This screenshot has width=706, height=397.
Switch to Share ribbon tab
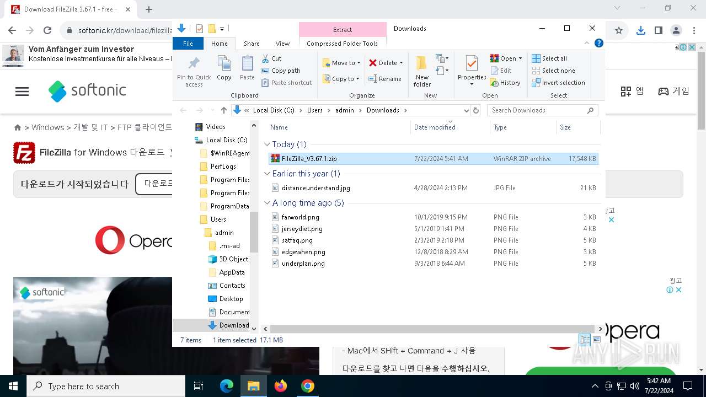(x=252, y=44)
